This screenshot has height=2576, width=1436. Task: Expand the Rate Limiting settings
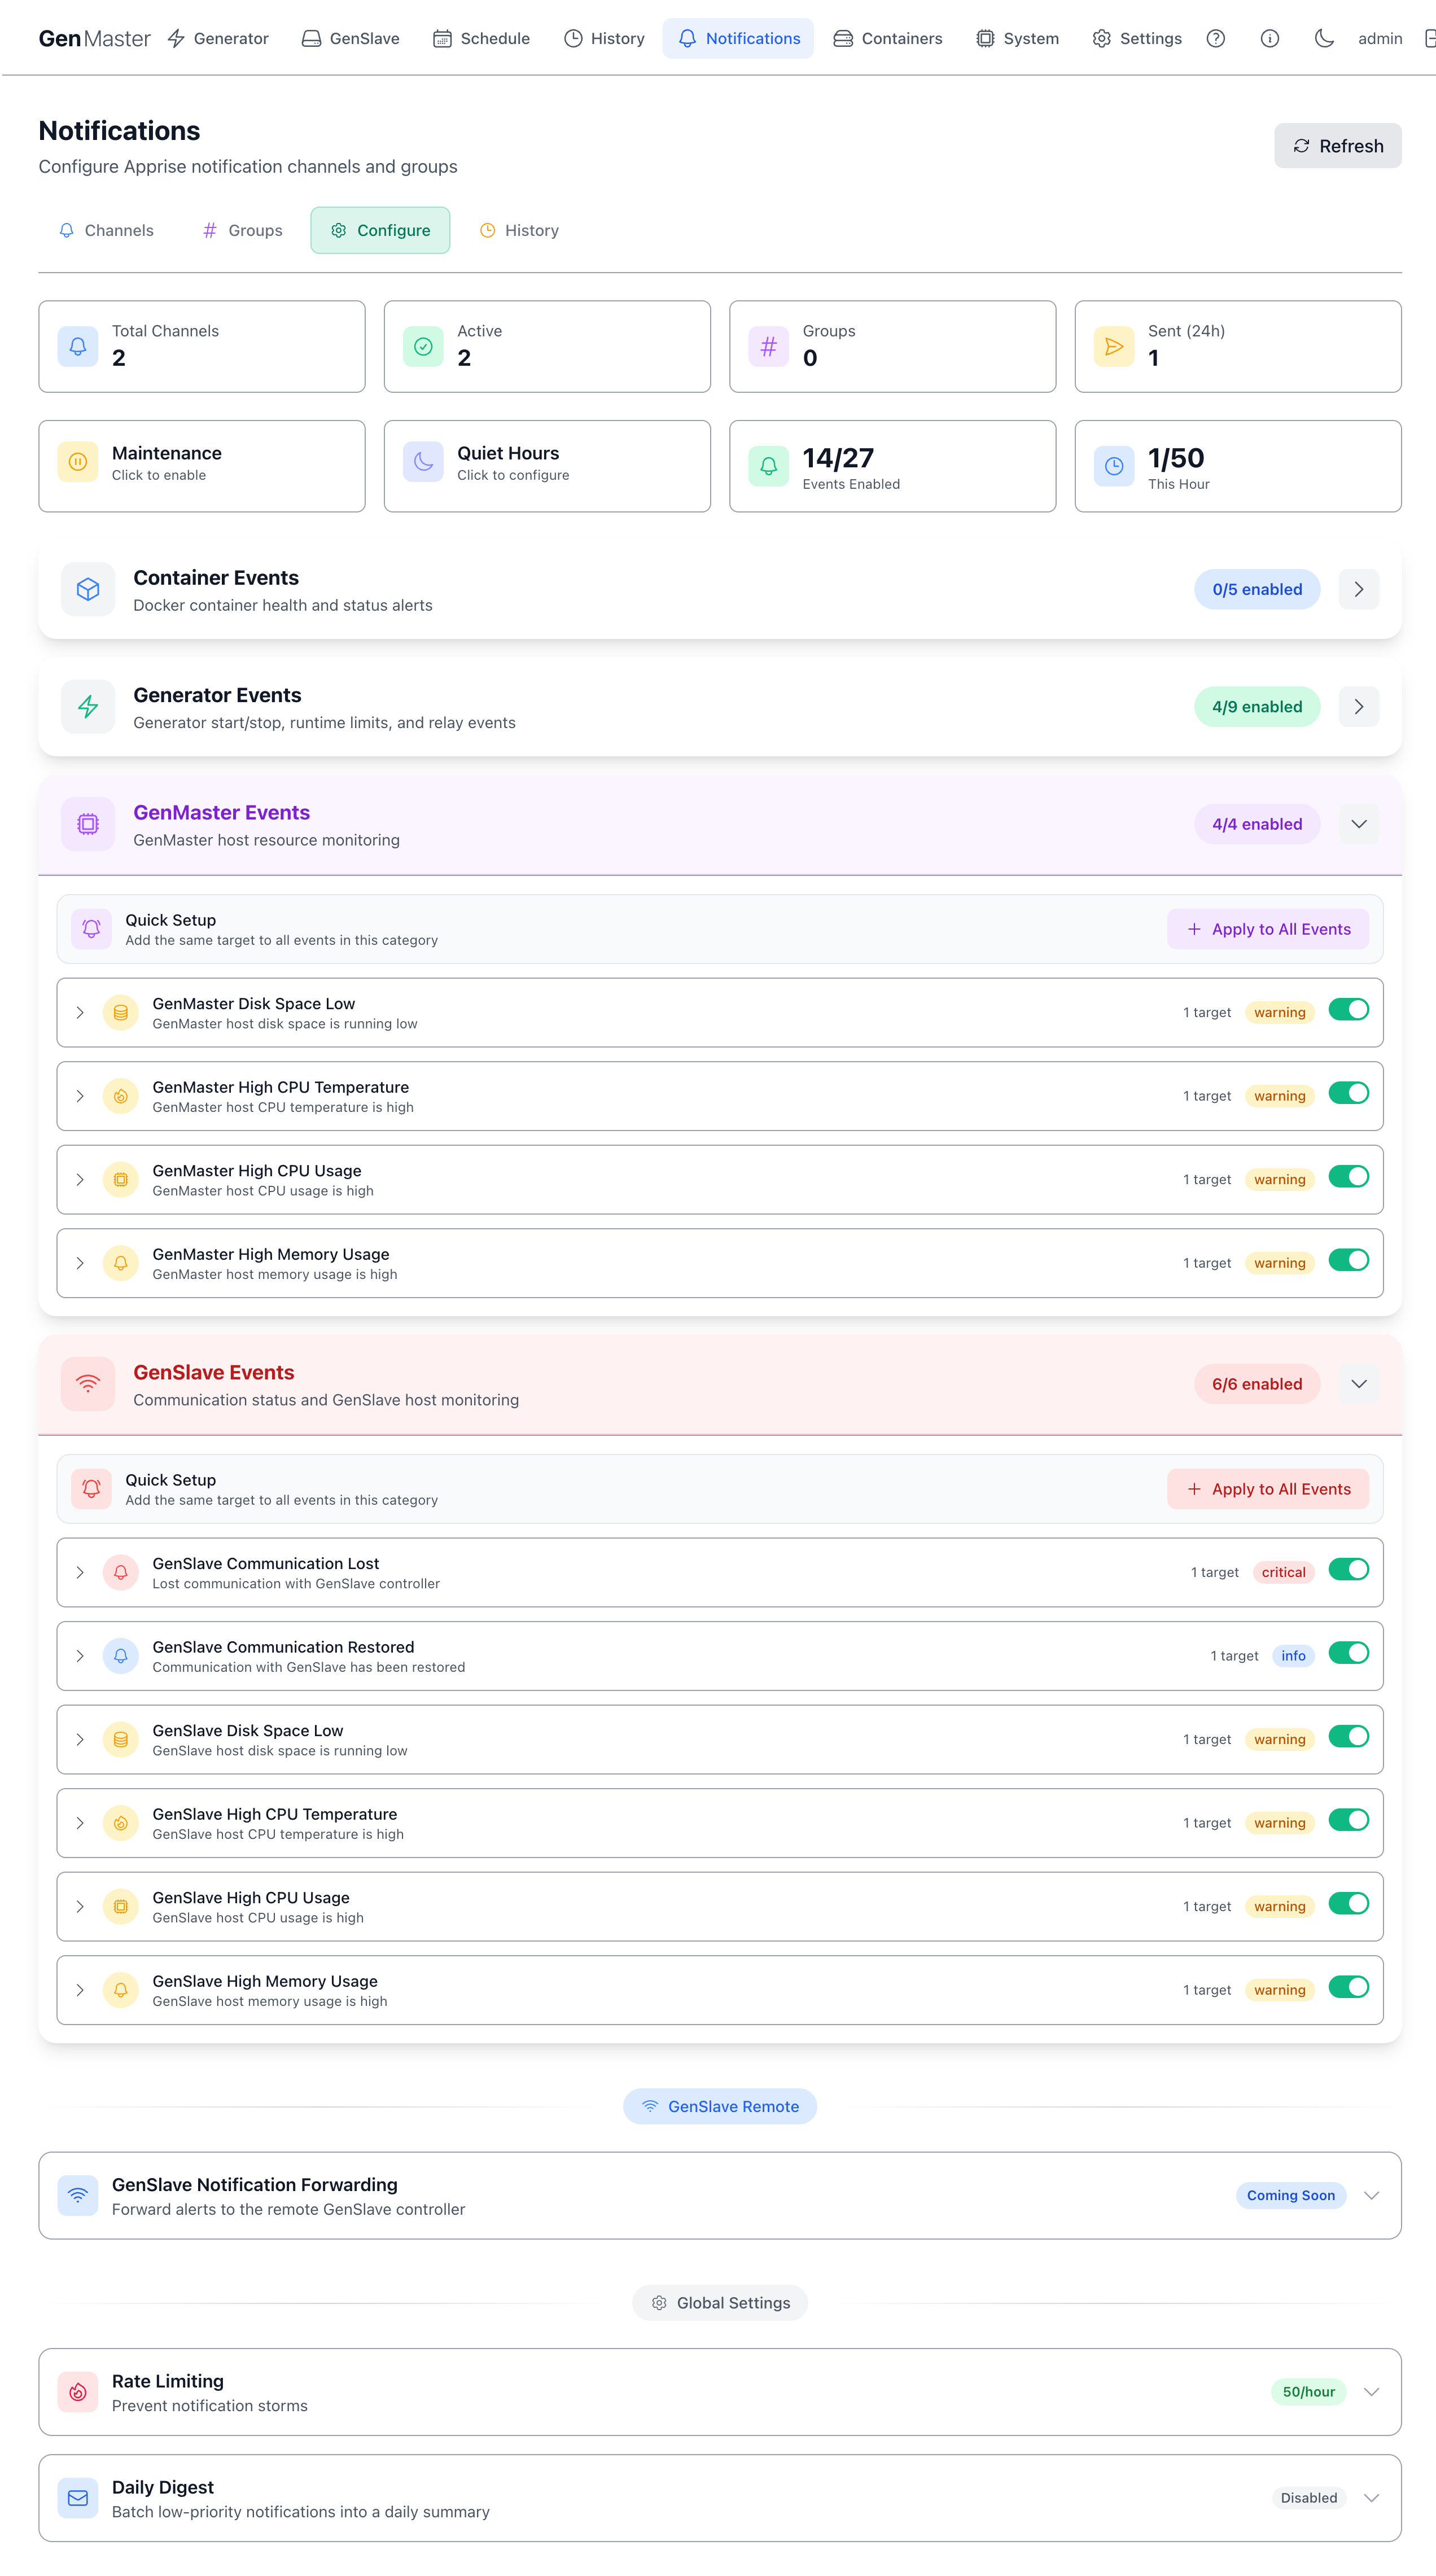tap(1371, 2392)
